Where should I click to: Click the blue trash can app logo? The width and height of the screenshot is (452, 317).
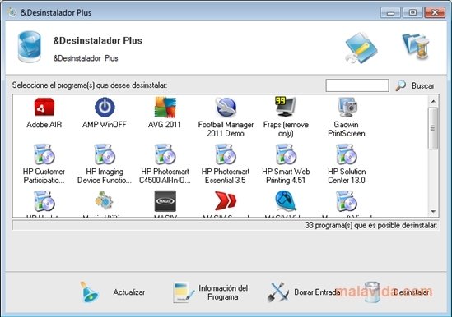30,47
